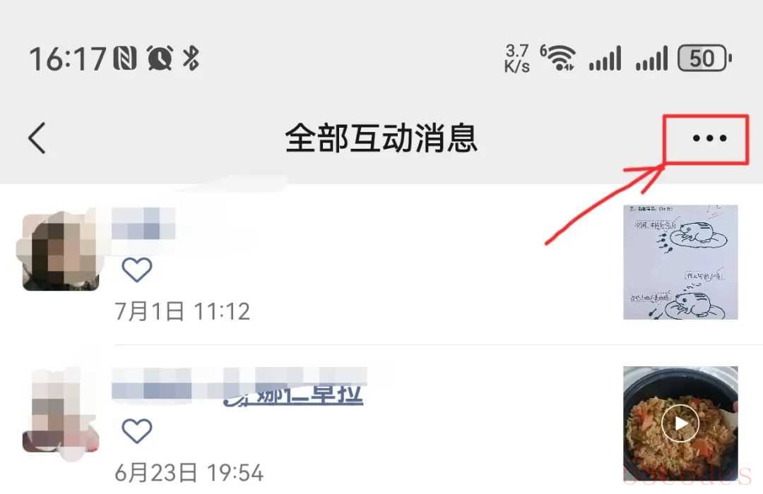Tap the 全部互动消息 page title
Screen dimensions: 763x494
pos(381,138)
